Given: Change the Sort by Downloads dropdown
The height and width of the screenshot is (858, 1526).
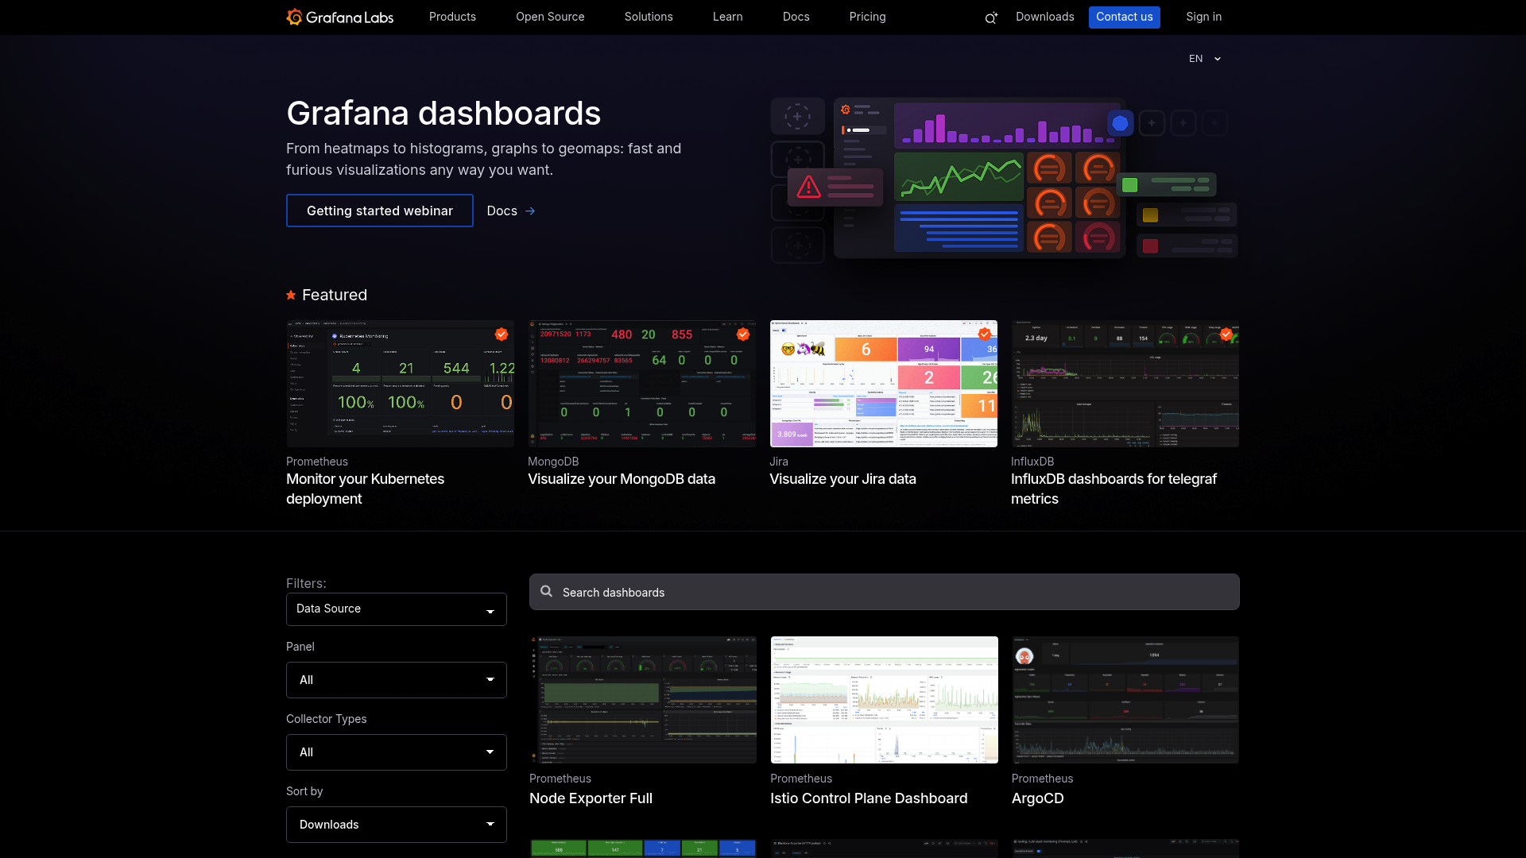Looking at the screenshot, I should pyautogui.click(x=396, y=825).
